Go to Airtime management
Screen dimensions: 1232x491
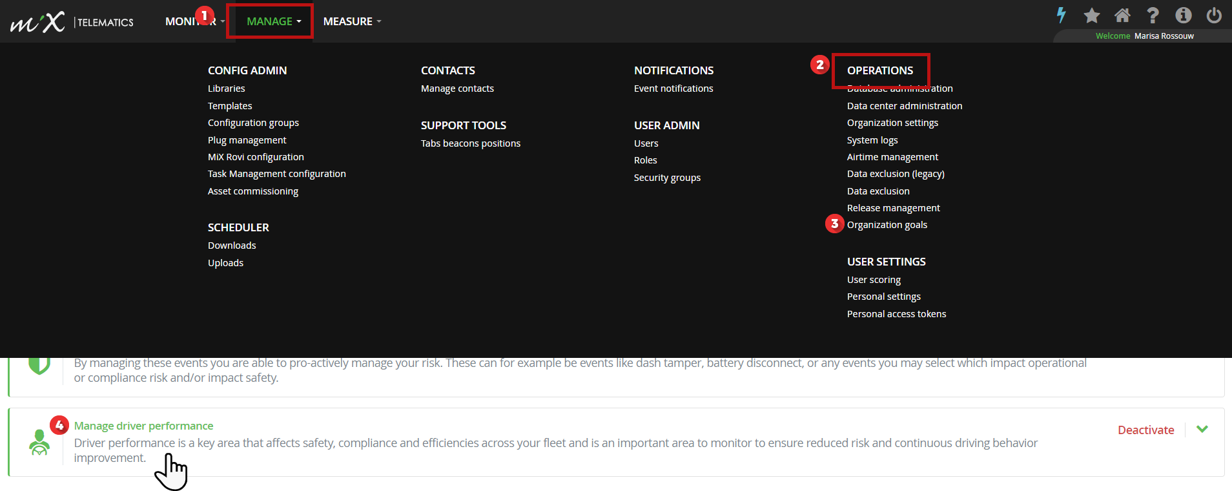coord(892,157)
